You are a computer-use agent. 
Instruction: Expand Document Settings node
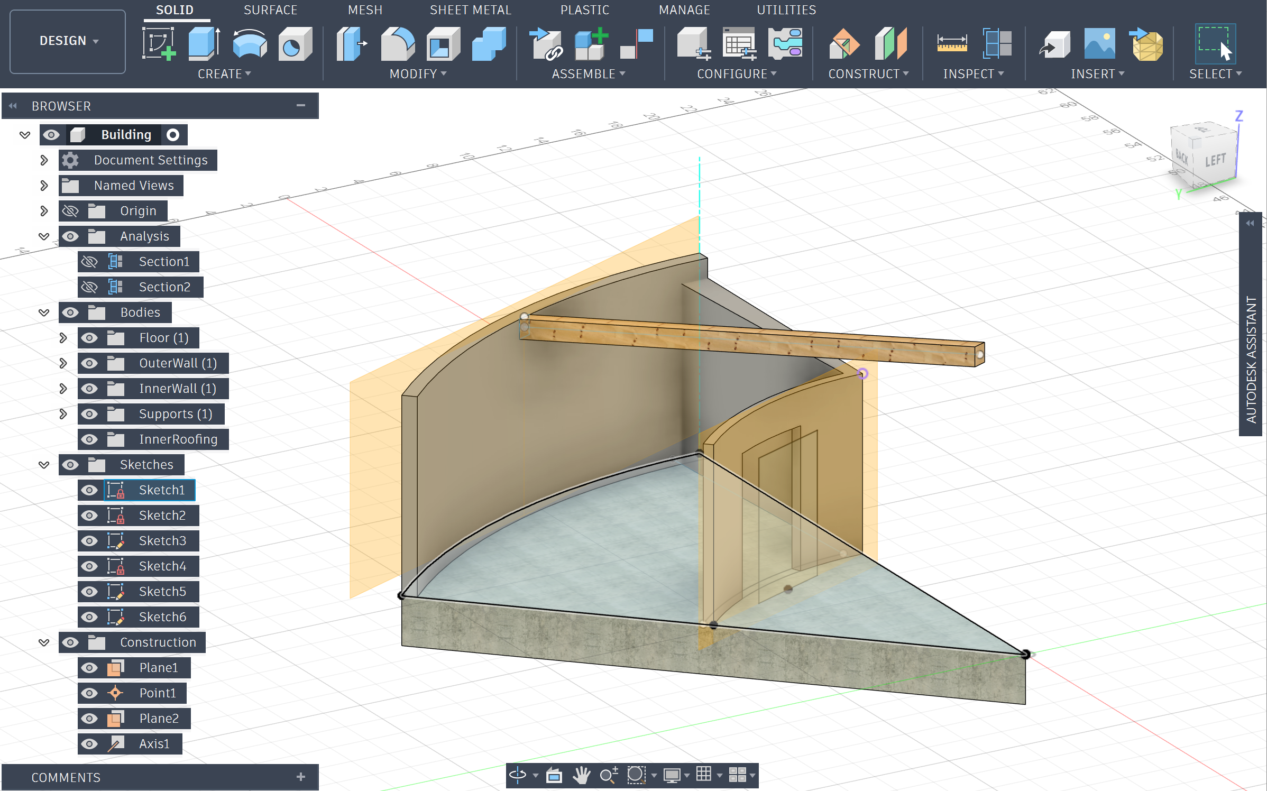[x=44, y=160]
